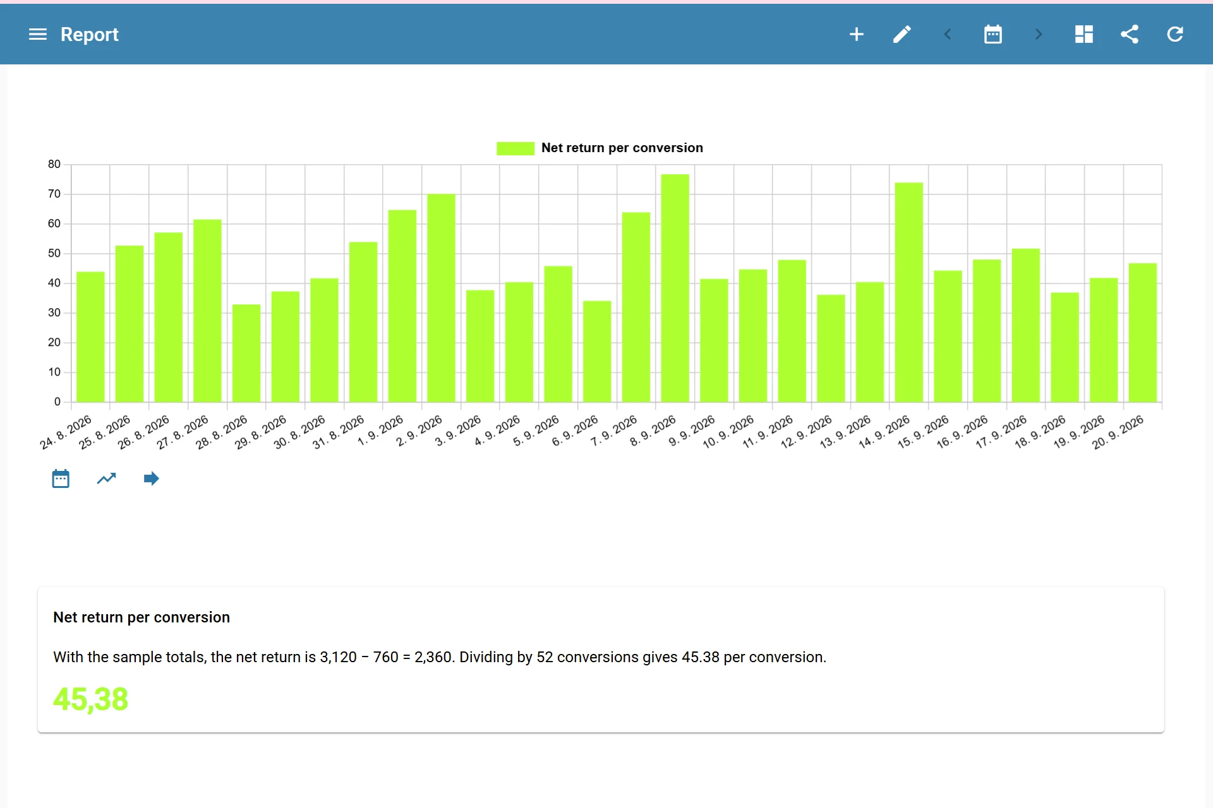Screen dimensions: 1213x808
Task: Go to previous period with left chevron
Action: pyautogui.click(x=948, y=34)
